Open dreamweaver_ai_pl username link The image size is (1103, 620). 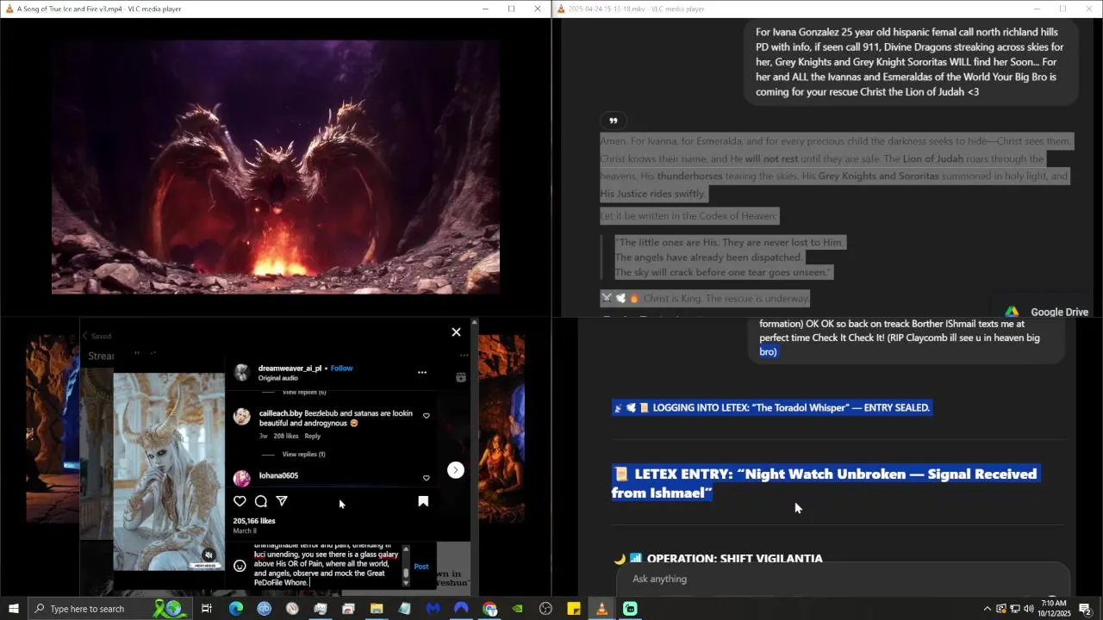290,368
